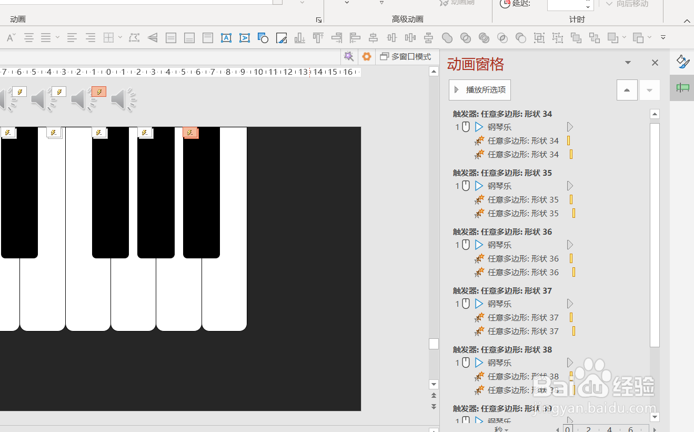Click slide vertical scrollbar down arrow
694x432 pixels.
click(434, 384)
